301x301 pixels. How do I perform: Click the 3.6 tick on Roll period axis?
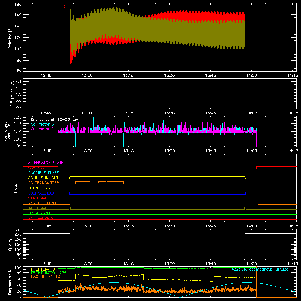click(x=18, y=106)
